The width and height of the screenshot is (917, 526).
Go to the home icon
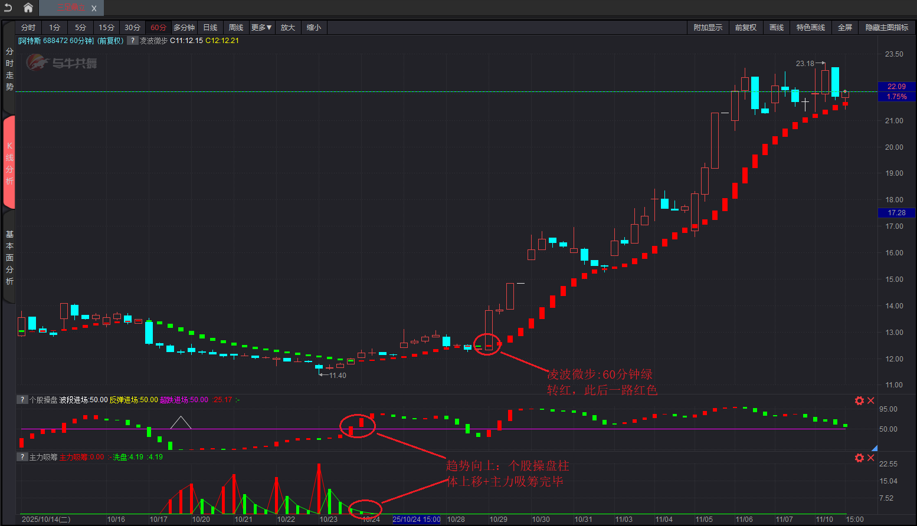28,8
